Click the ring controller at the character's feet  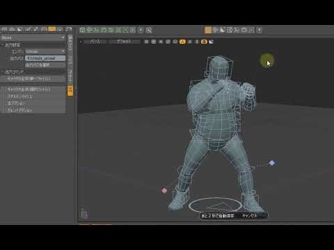coord(216,205)
